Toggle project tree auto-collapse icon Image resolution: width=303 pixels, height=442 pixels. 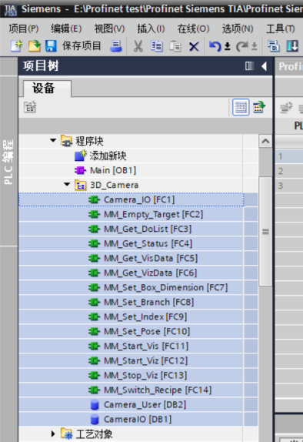[x=249, y=66]
